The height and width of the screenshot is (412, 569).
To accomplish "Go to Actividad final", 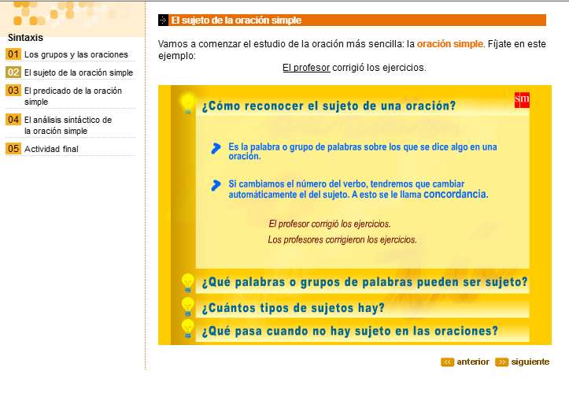I will coord(51,149).
